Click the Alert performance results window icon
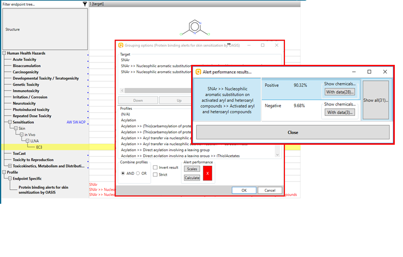The height and width of the screenshot is (257, 403). click(198, 72)
